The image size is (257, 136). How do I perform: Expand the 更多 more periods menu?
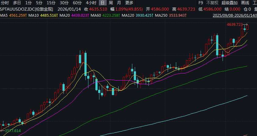pos(129,3)
